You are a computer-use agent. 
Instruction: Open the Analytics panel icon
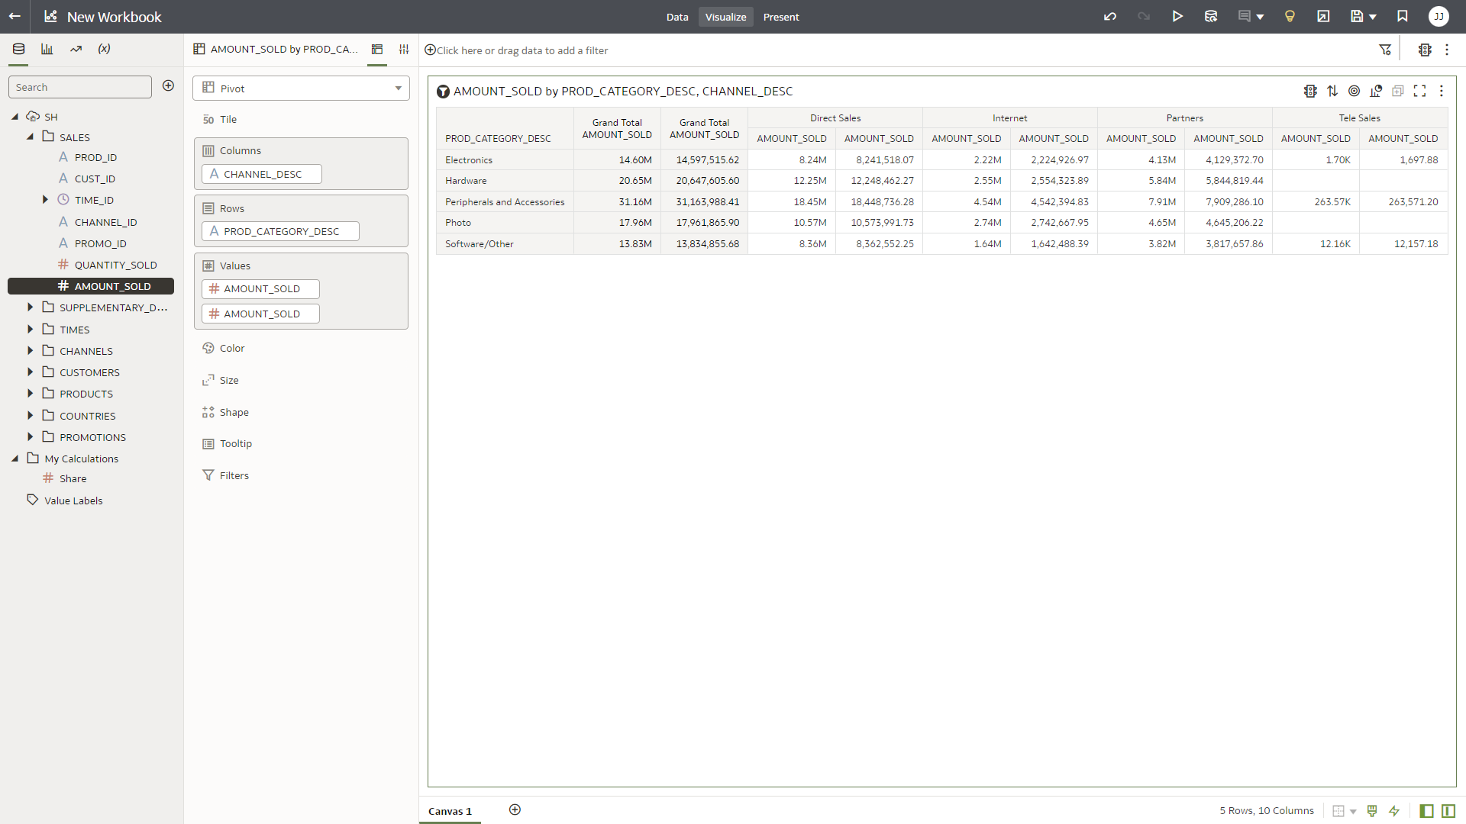(x=76, y=49)
